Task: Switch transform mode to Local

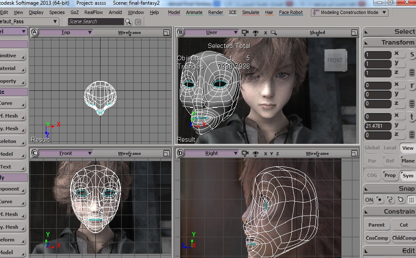Action: click(x=390, y=148)
